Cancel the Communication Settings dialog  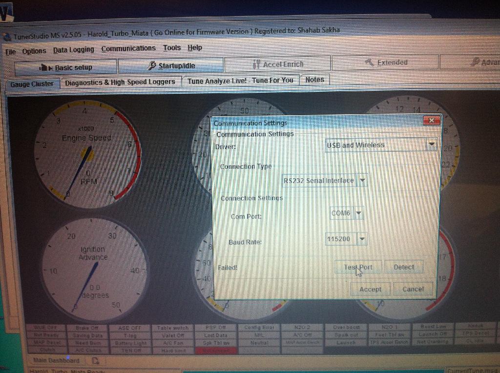[x=413, y=289]
